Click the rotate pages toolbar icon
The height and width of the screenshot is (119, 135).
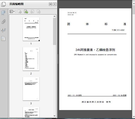(20, 12)
